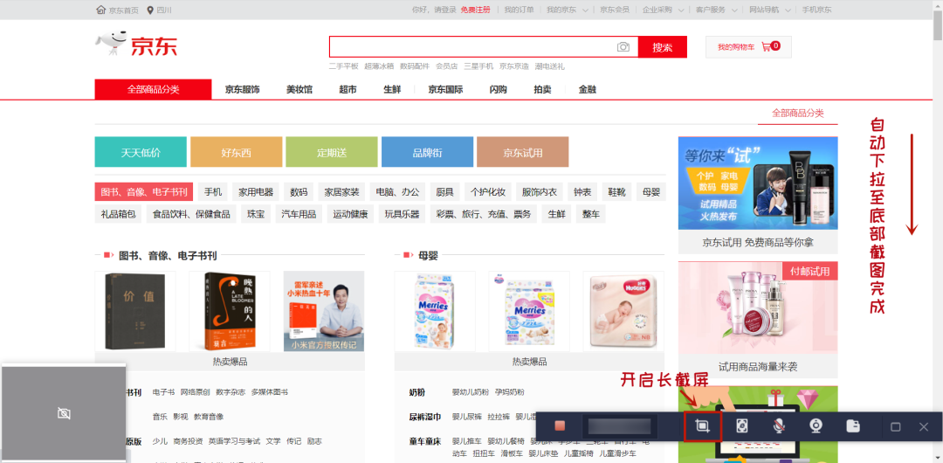Open the shopping cart icon
Screen dimensions: 943x463
click(x=767, y=46)
